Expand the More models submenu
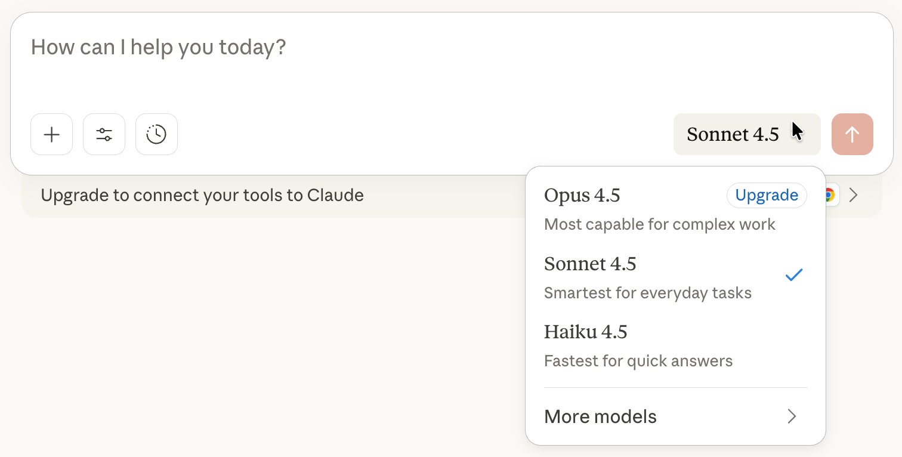902x457 pixels. coord(600,416)
